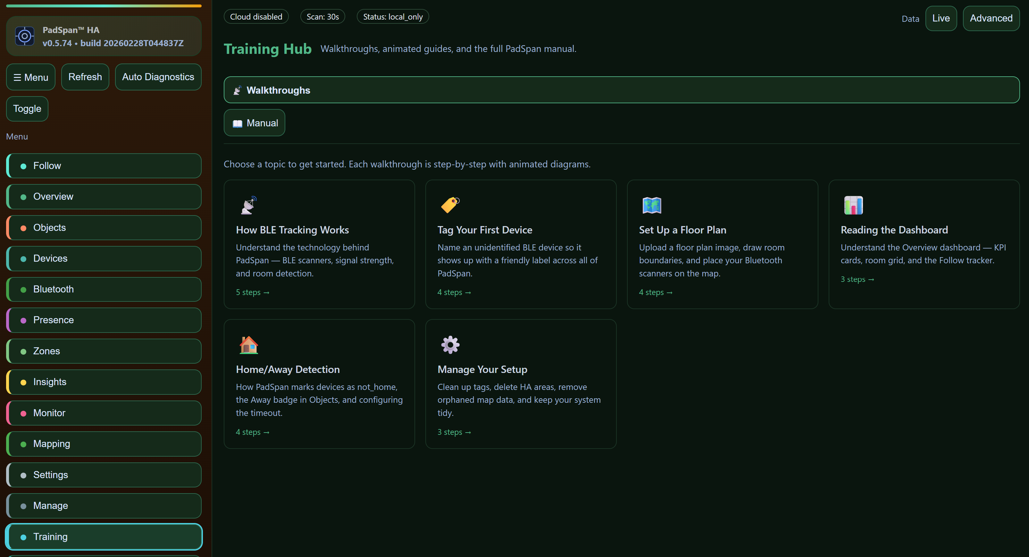Click the open book icon on Manual tab
This screenshot has width=1029, height=557.
(237, 123)
